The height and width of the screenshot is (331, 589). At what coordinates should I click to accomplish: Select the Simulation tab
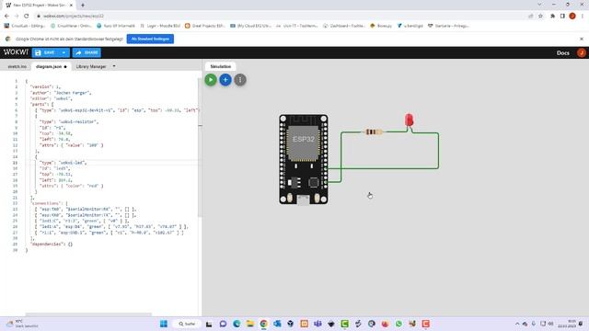click(x=221, y=66)
